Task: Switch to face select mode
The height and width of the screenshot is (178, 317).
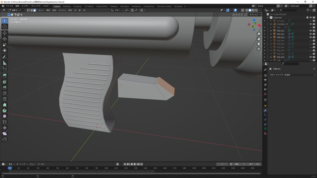Action: pos(35,10)
